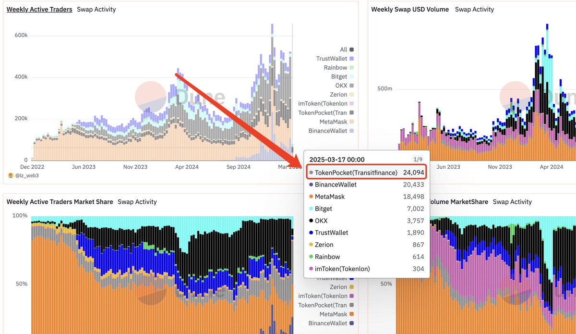
Task: Click Zerion color square in Weekly Active Traders legend
Action: click(352, 95)
